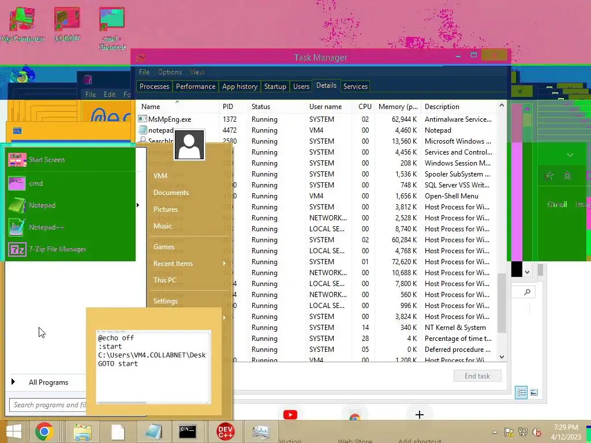Open Chrome from the taskbar
591x443 pixels.
coord(44,431)
